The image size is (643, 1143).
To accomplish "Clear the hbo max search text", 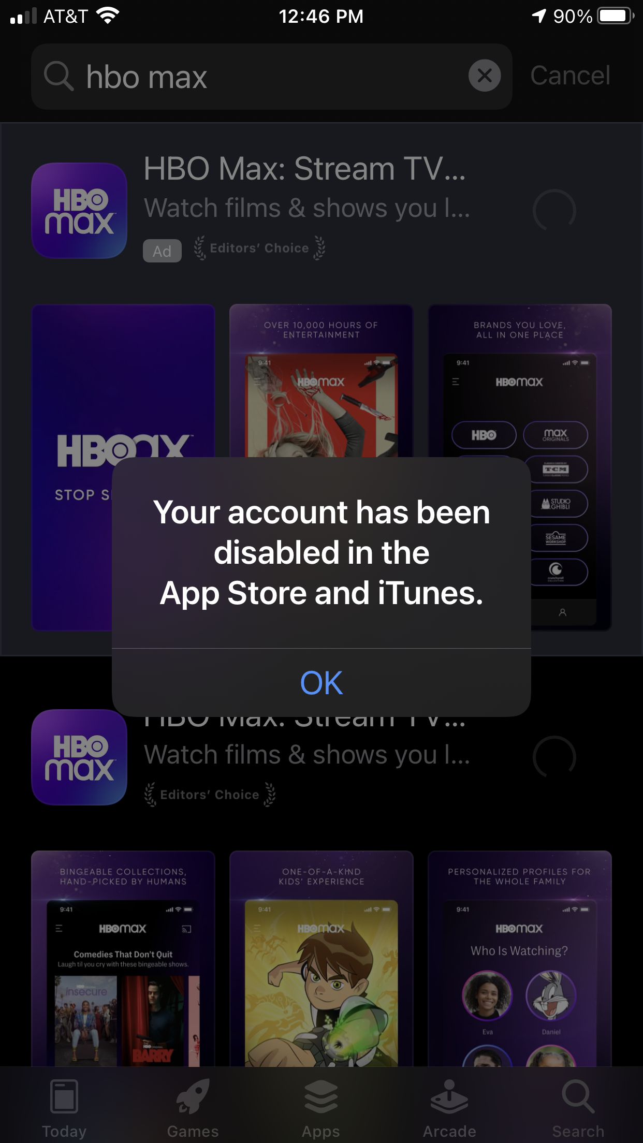I will coord(485,76).
